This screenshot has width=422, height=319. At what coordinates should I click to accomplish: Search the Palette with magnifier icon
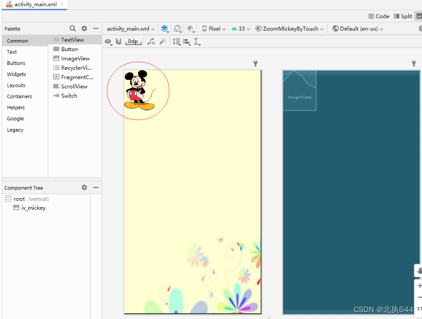pyautogui.click(x=73, y=28)
